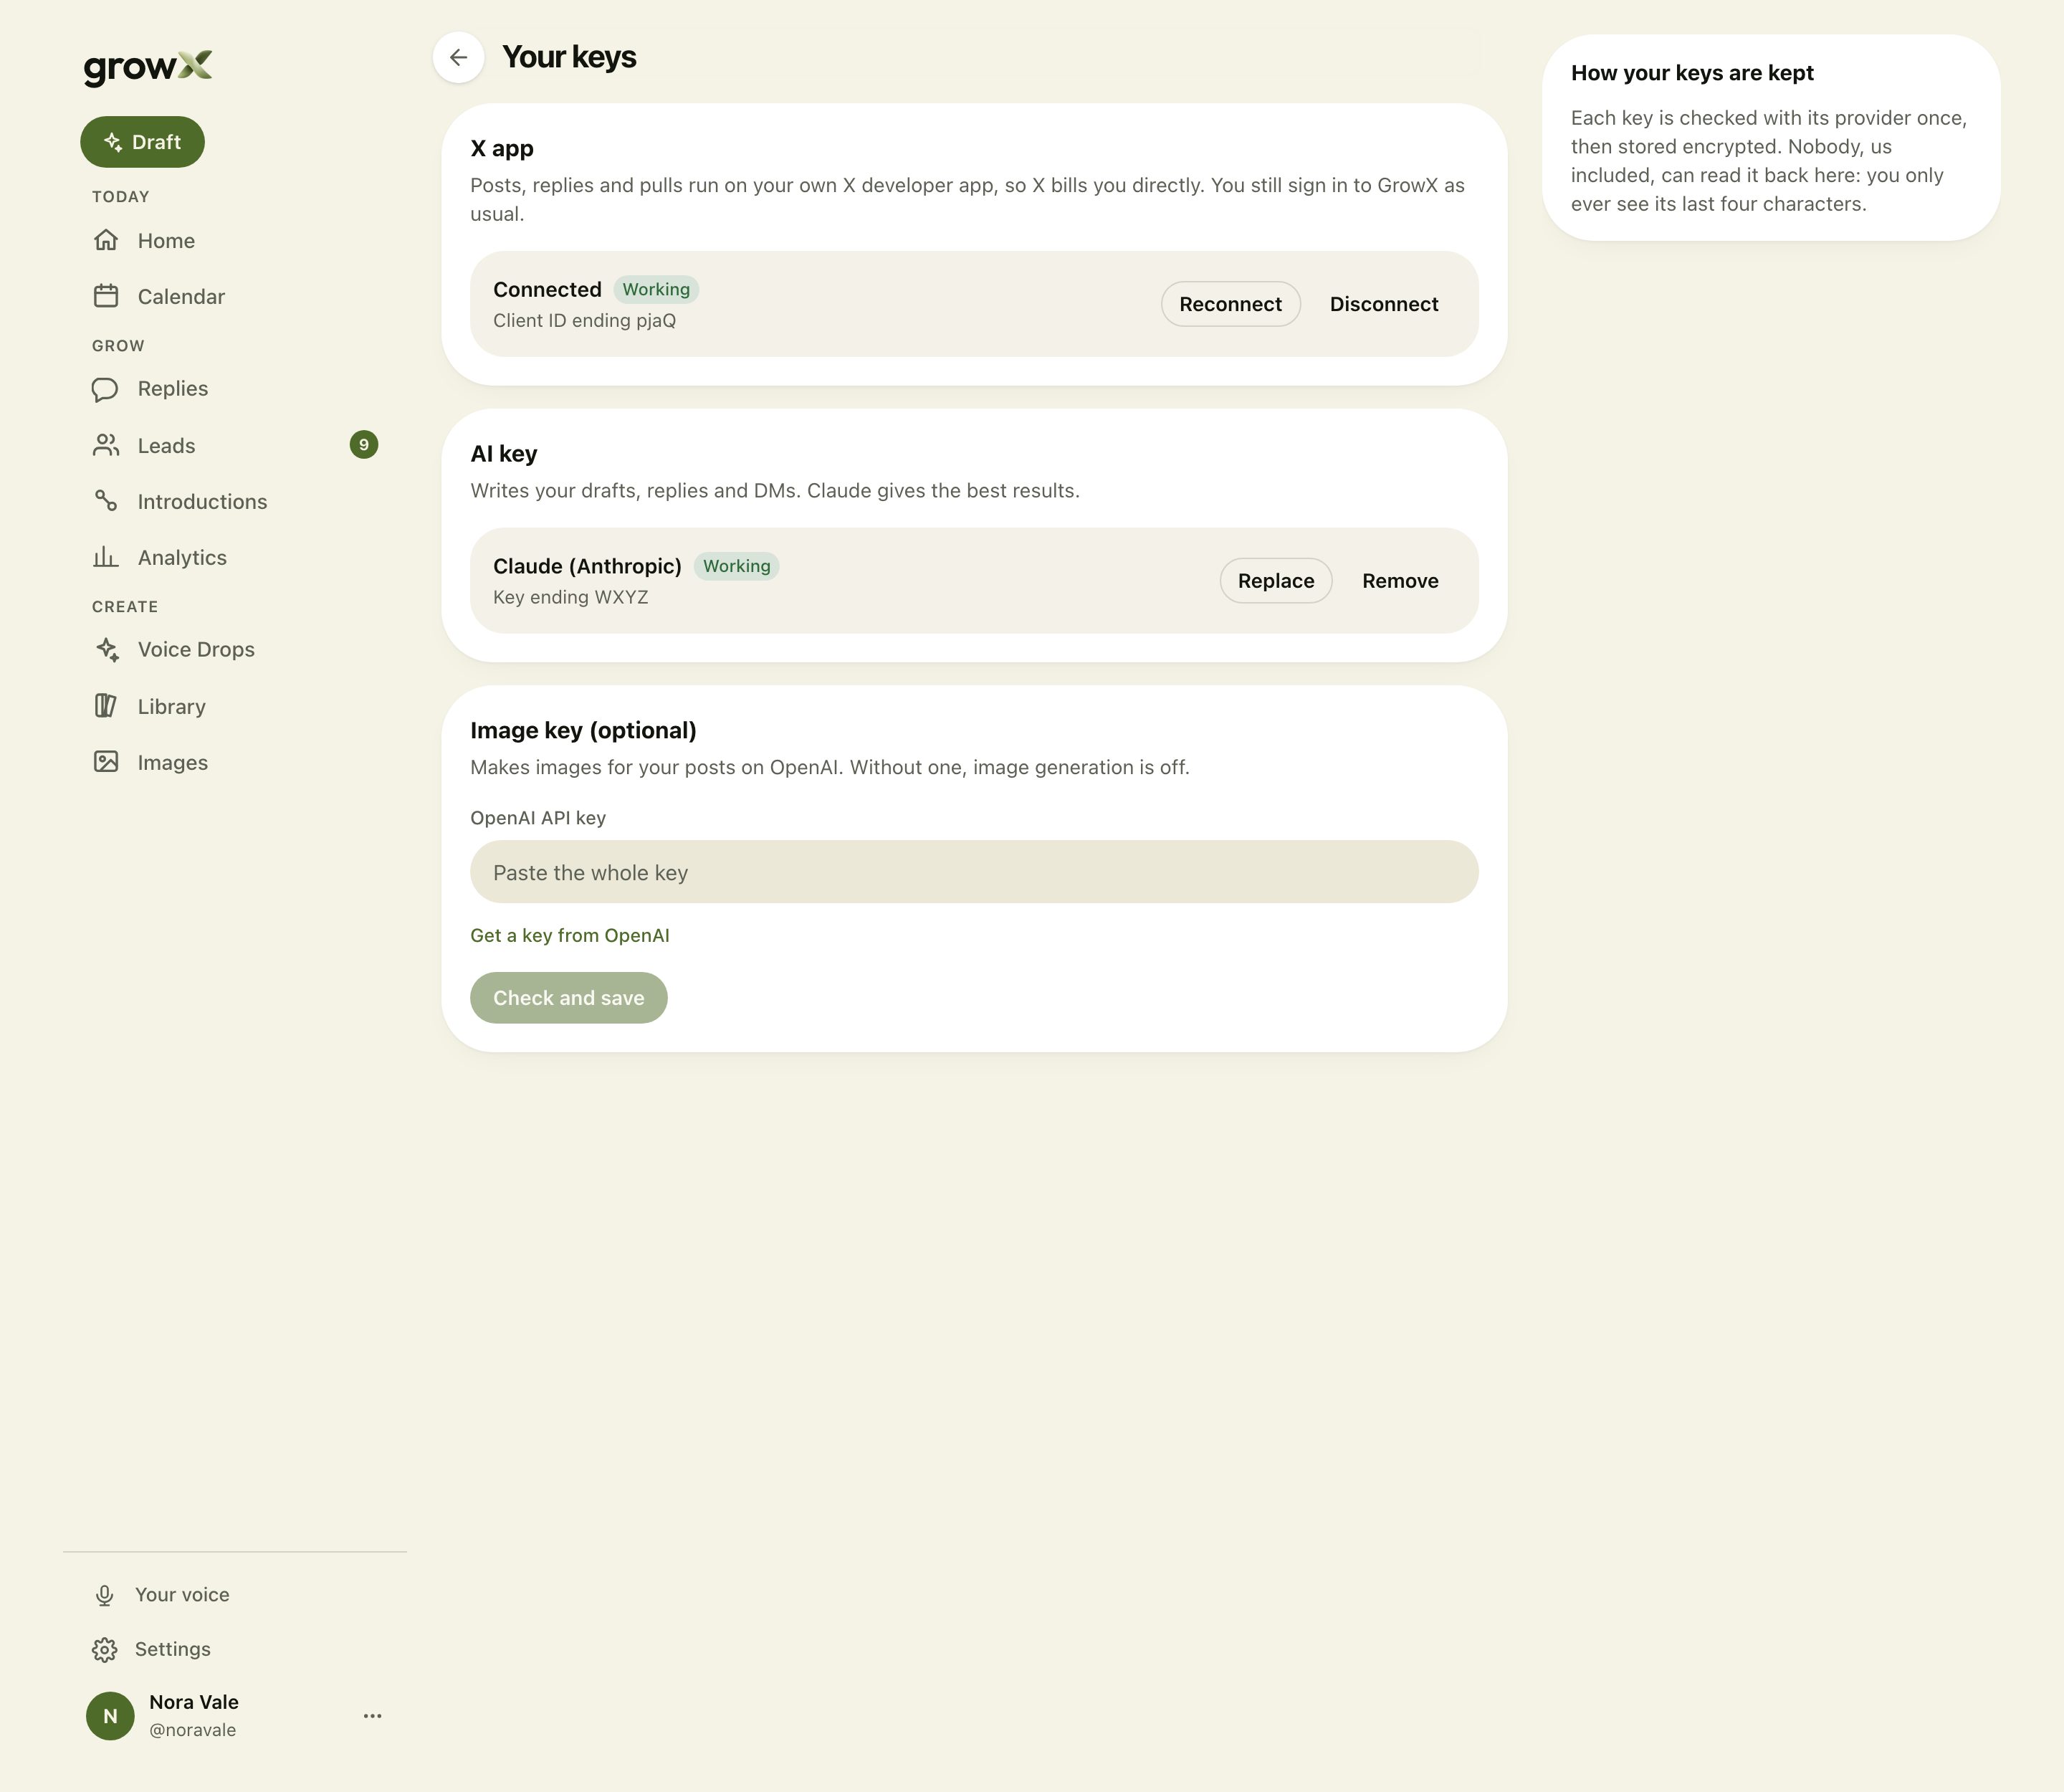Click the growX logo

pos(148,67)
